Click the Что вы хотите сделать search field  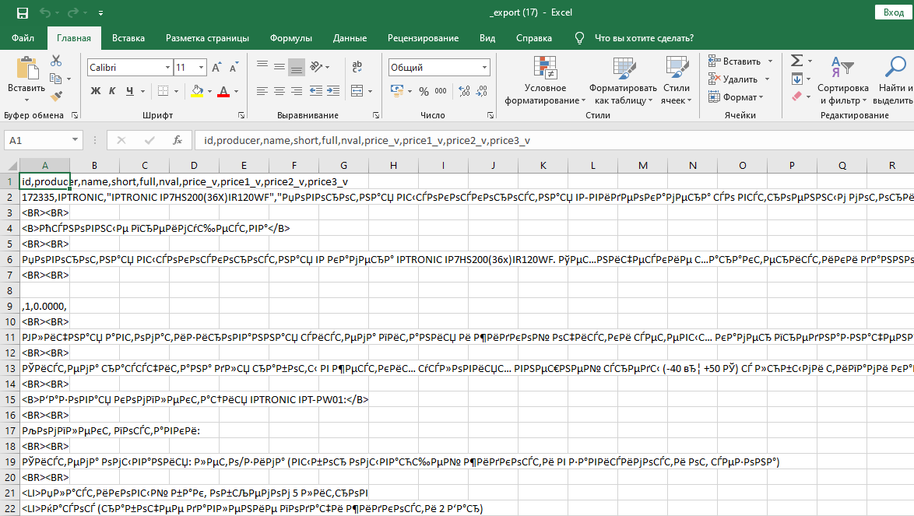click(x=644, y=38)
